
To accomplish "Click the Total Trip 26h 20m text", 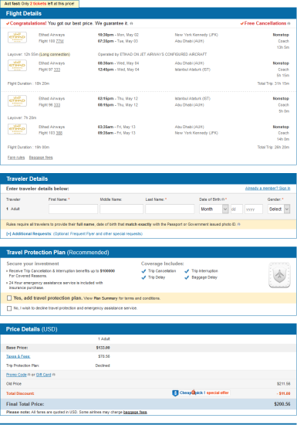I will 273,147.
